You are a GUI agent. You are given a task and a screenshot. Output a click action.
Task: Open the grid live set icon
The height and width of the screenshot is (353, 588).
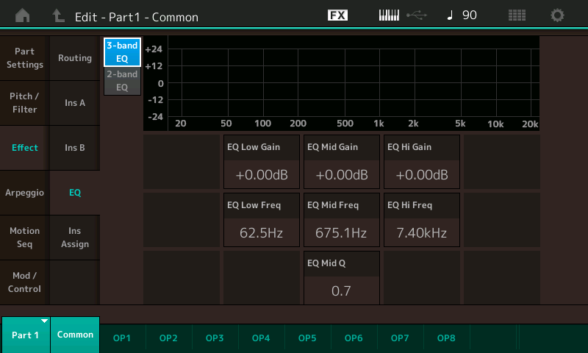click(x=517, y=15)
